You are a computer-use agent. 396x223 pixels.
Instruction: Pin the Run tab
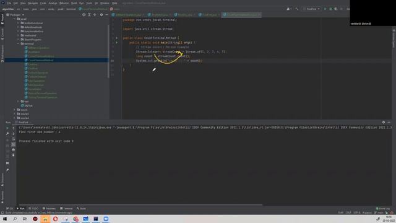point(7,170)
